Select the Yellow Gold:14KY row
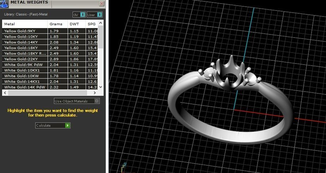Screen dimensions: 326x173 [x=50, y=42]
